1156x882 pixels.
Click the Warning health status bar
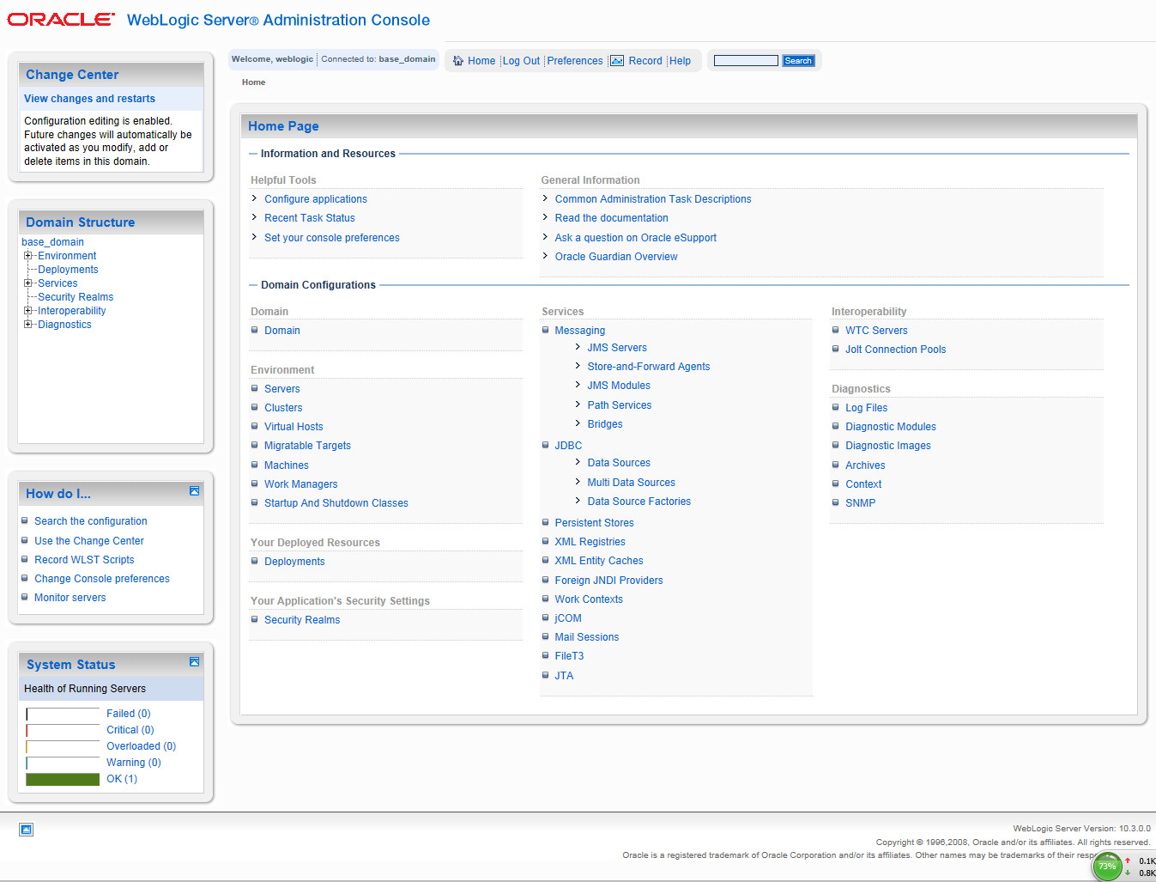(x=63, y=763)
